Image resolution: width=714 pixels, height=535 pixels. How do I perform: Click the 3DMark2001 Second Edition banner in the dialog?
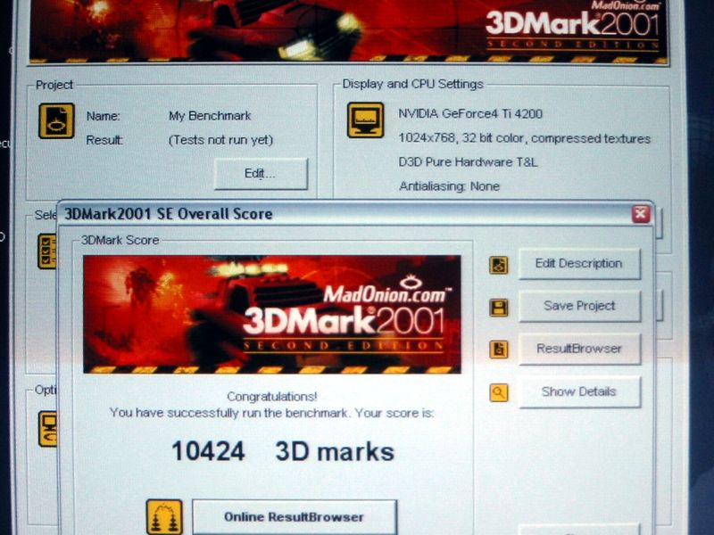pyautogui.click(x=272, y=315)
